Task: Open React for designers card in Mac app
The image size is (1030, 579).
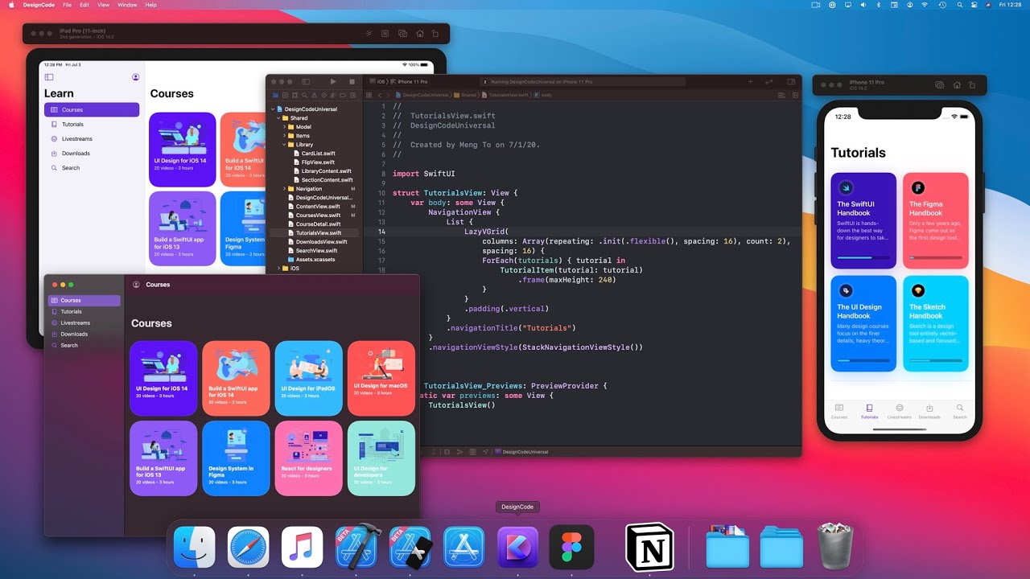Action: (309, 458)
